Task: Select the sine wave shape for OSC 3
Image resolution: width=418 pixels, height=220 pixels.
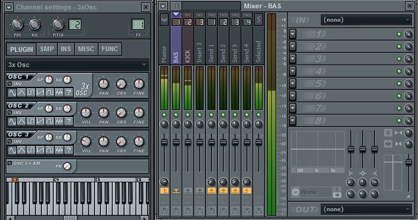Action: click(12, 150)
